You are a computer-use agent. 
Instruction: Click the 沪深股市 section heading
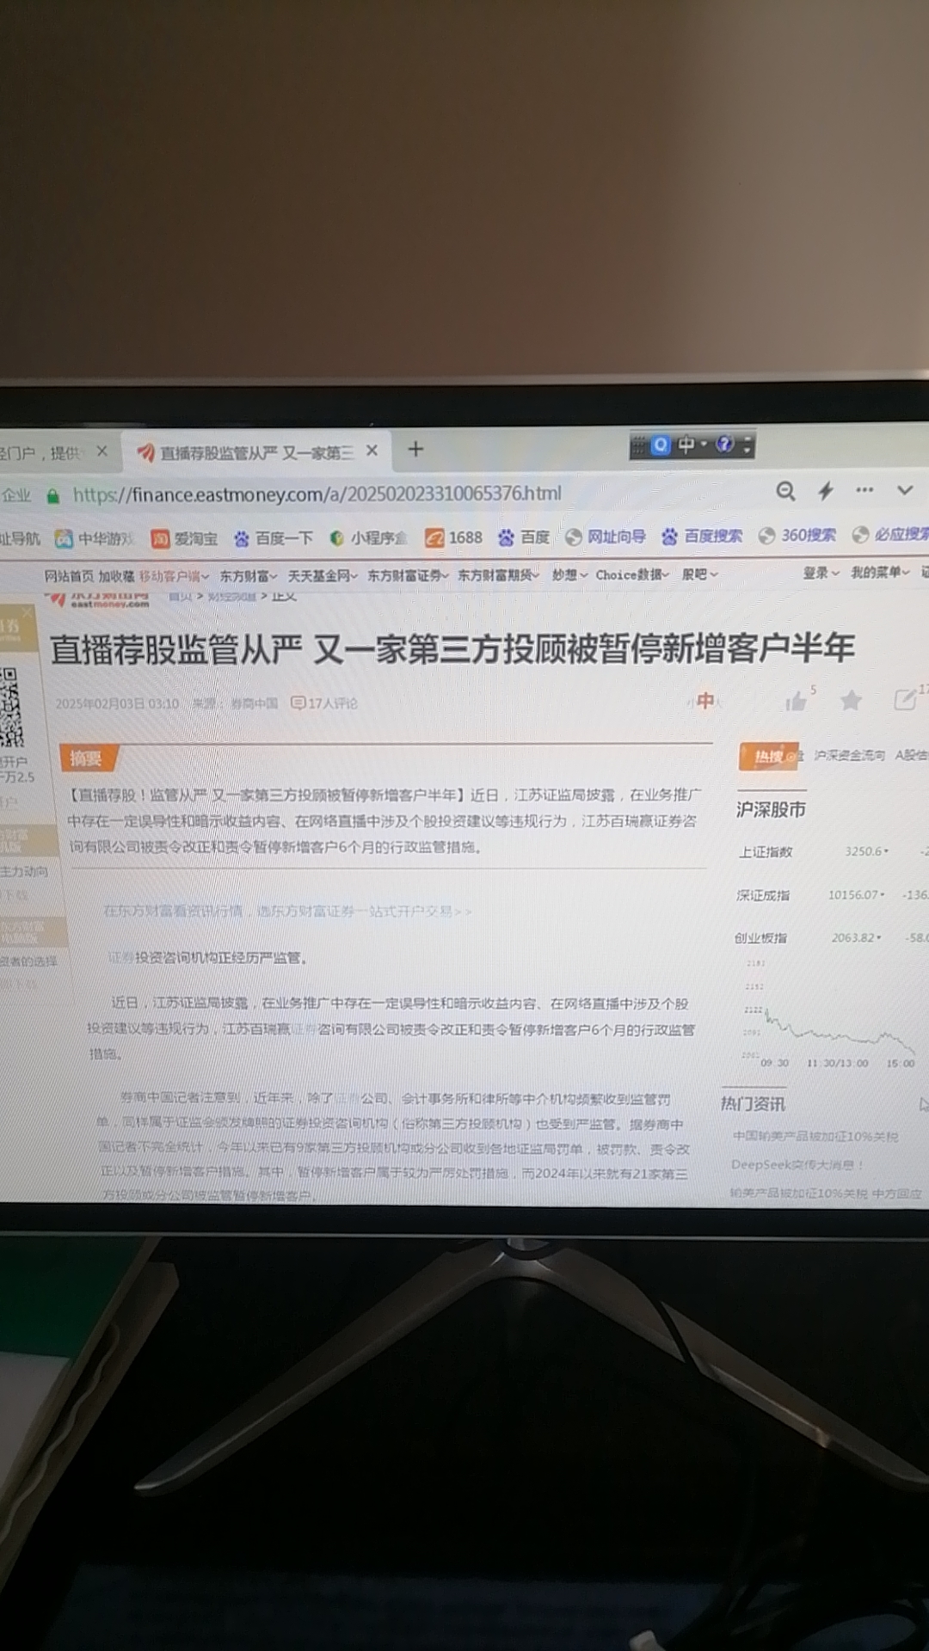click(771, 809)
